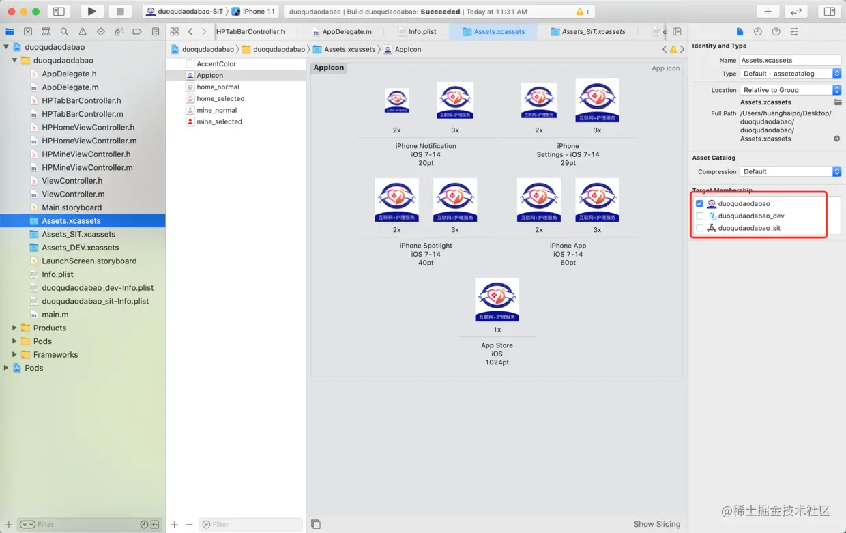Screen dimensions: 846x533
Task: Collapse duoqudaodabao group folder
Action: pos(14,60)
